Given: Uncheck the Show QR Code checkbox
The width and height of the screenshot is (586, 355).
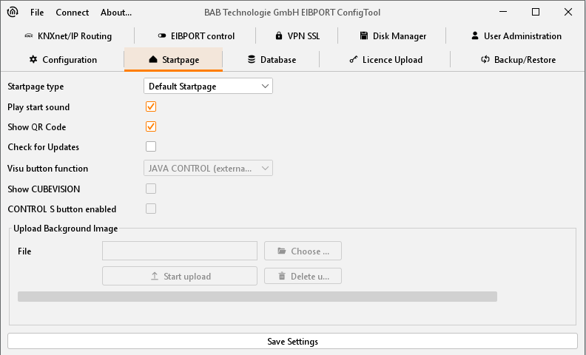Looking at the screenshot, I should tap(151, 126).
